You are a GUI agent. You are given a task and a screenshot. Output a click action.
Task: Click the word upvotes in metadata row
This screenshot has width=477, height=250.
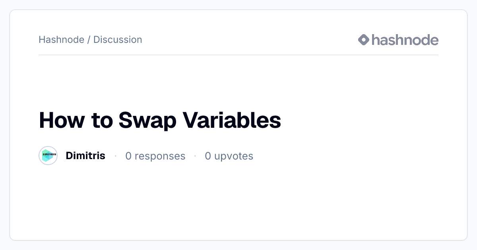tap(234, 156)
